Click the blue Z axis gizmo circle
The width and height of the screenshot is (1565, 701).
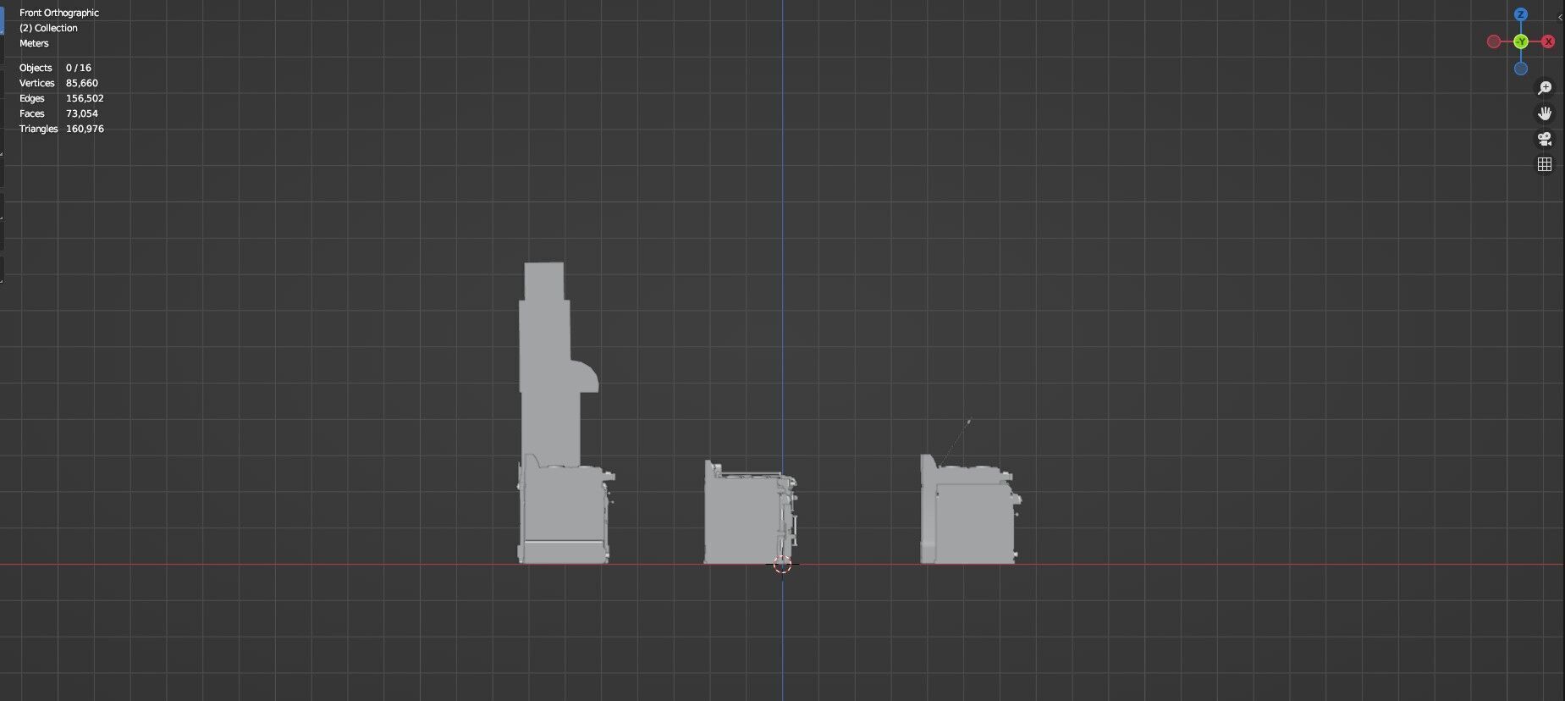tap(1521, 14)
